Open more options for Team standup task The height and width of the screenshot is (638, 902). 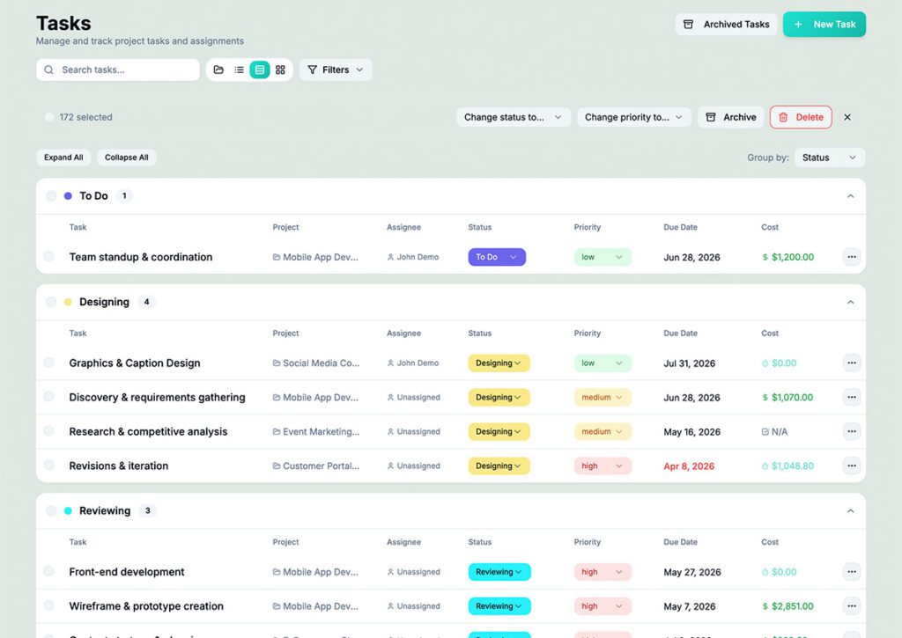[x=852, y=257]
